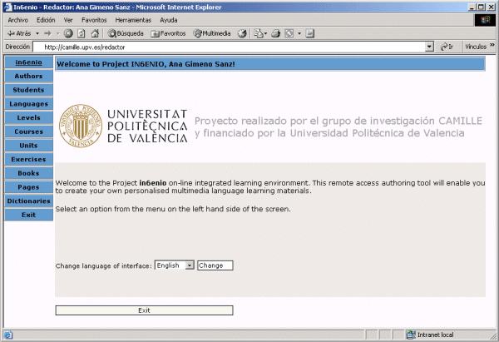
Task: Open the English interface language dropdown
Action: [175, 265]
